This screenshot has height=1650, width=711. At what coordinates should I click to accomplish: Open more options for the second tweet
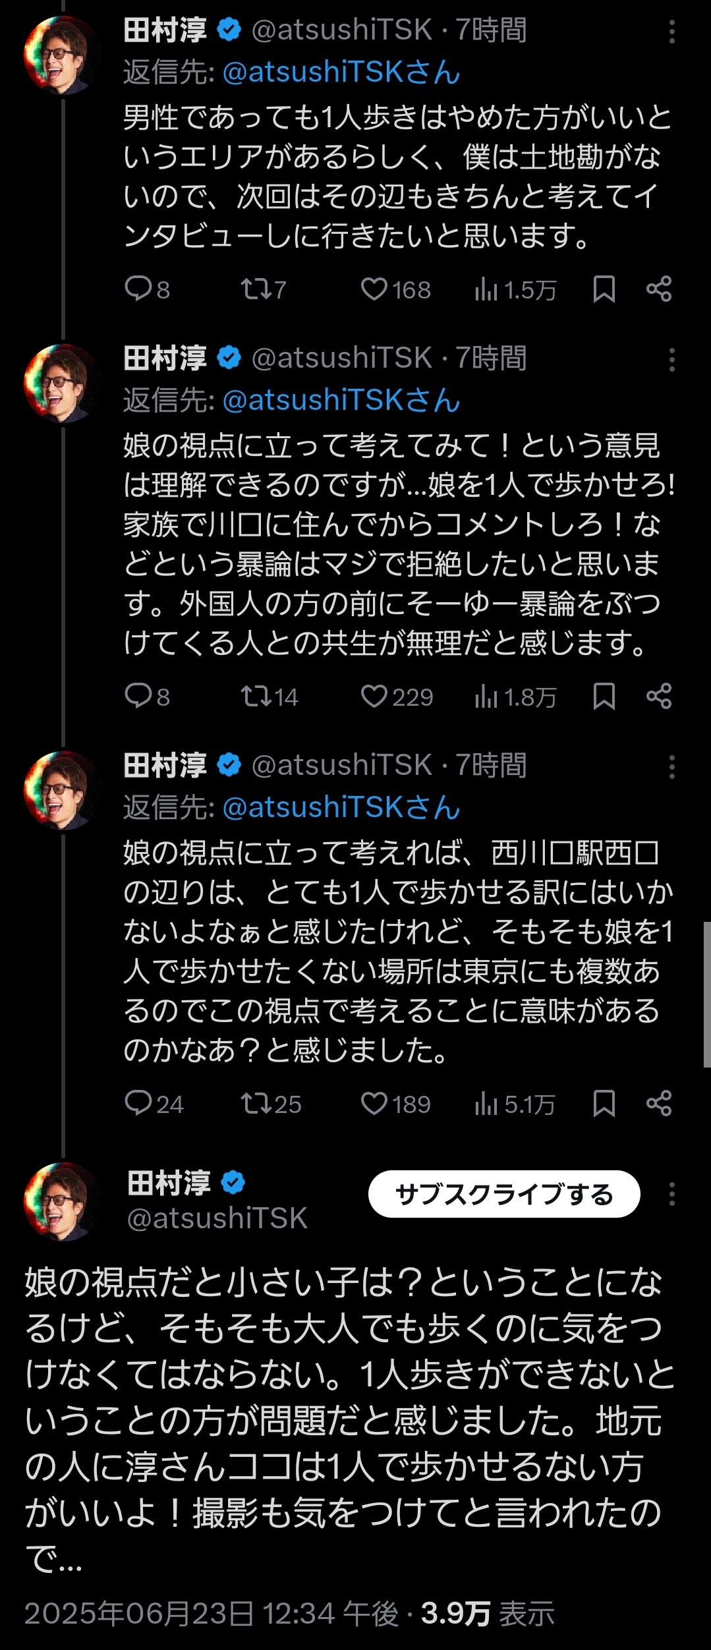[x=671, y=360]
